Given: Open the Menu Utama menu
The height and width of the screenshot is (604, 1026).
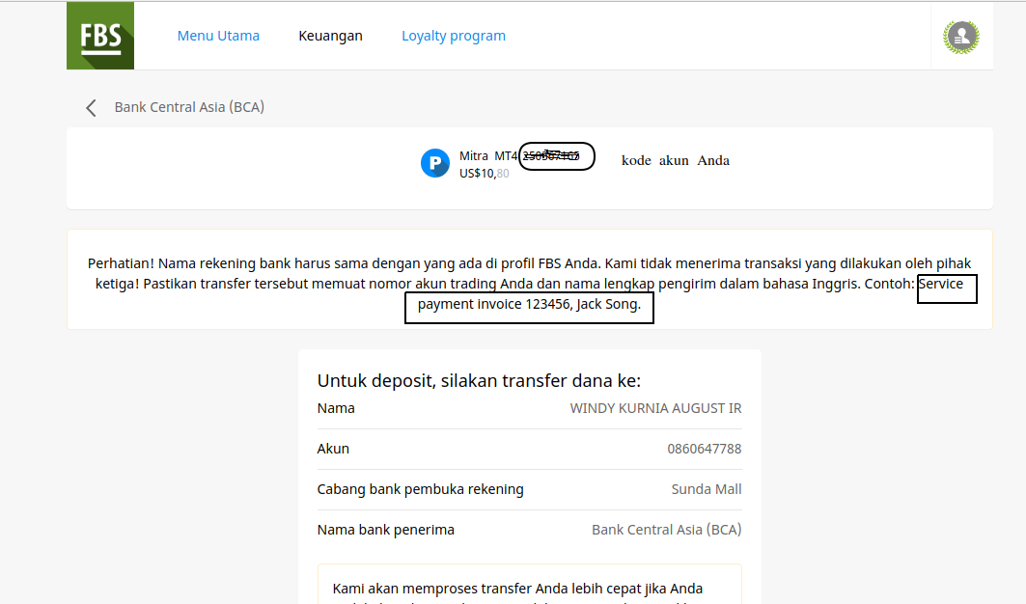Looking at the screenshot, I should click(218, 36).
